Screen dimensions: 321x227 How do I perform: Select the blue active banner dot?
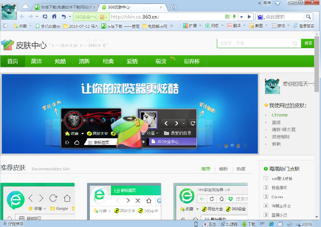[x=232, y=145]
